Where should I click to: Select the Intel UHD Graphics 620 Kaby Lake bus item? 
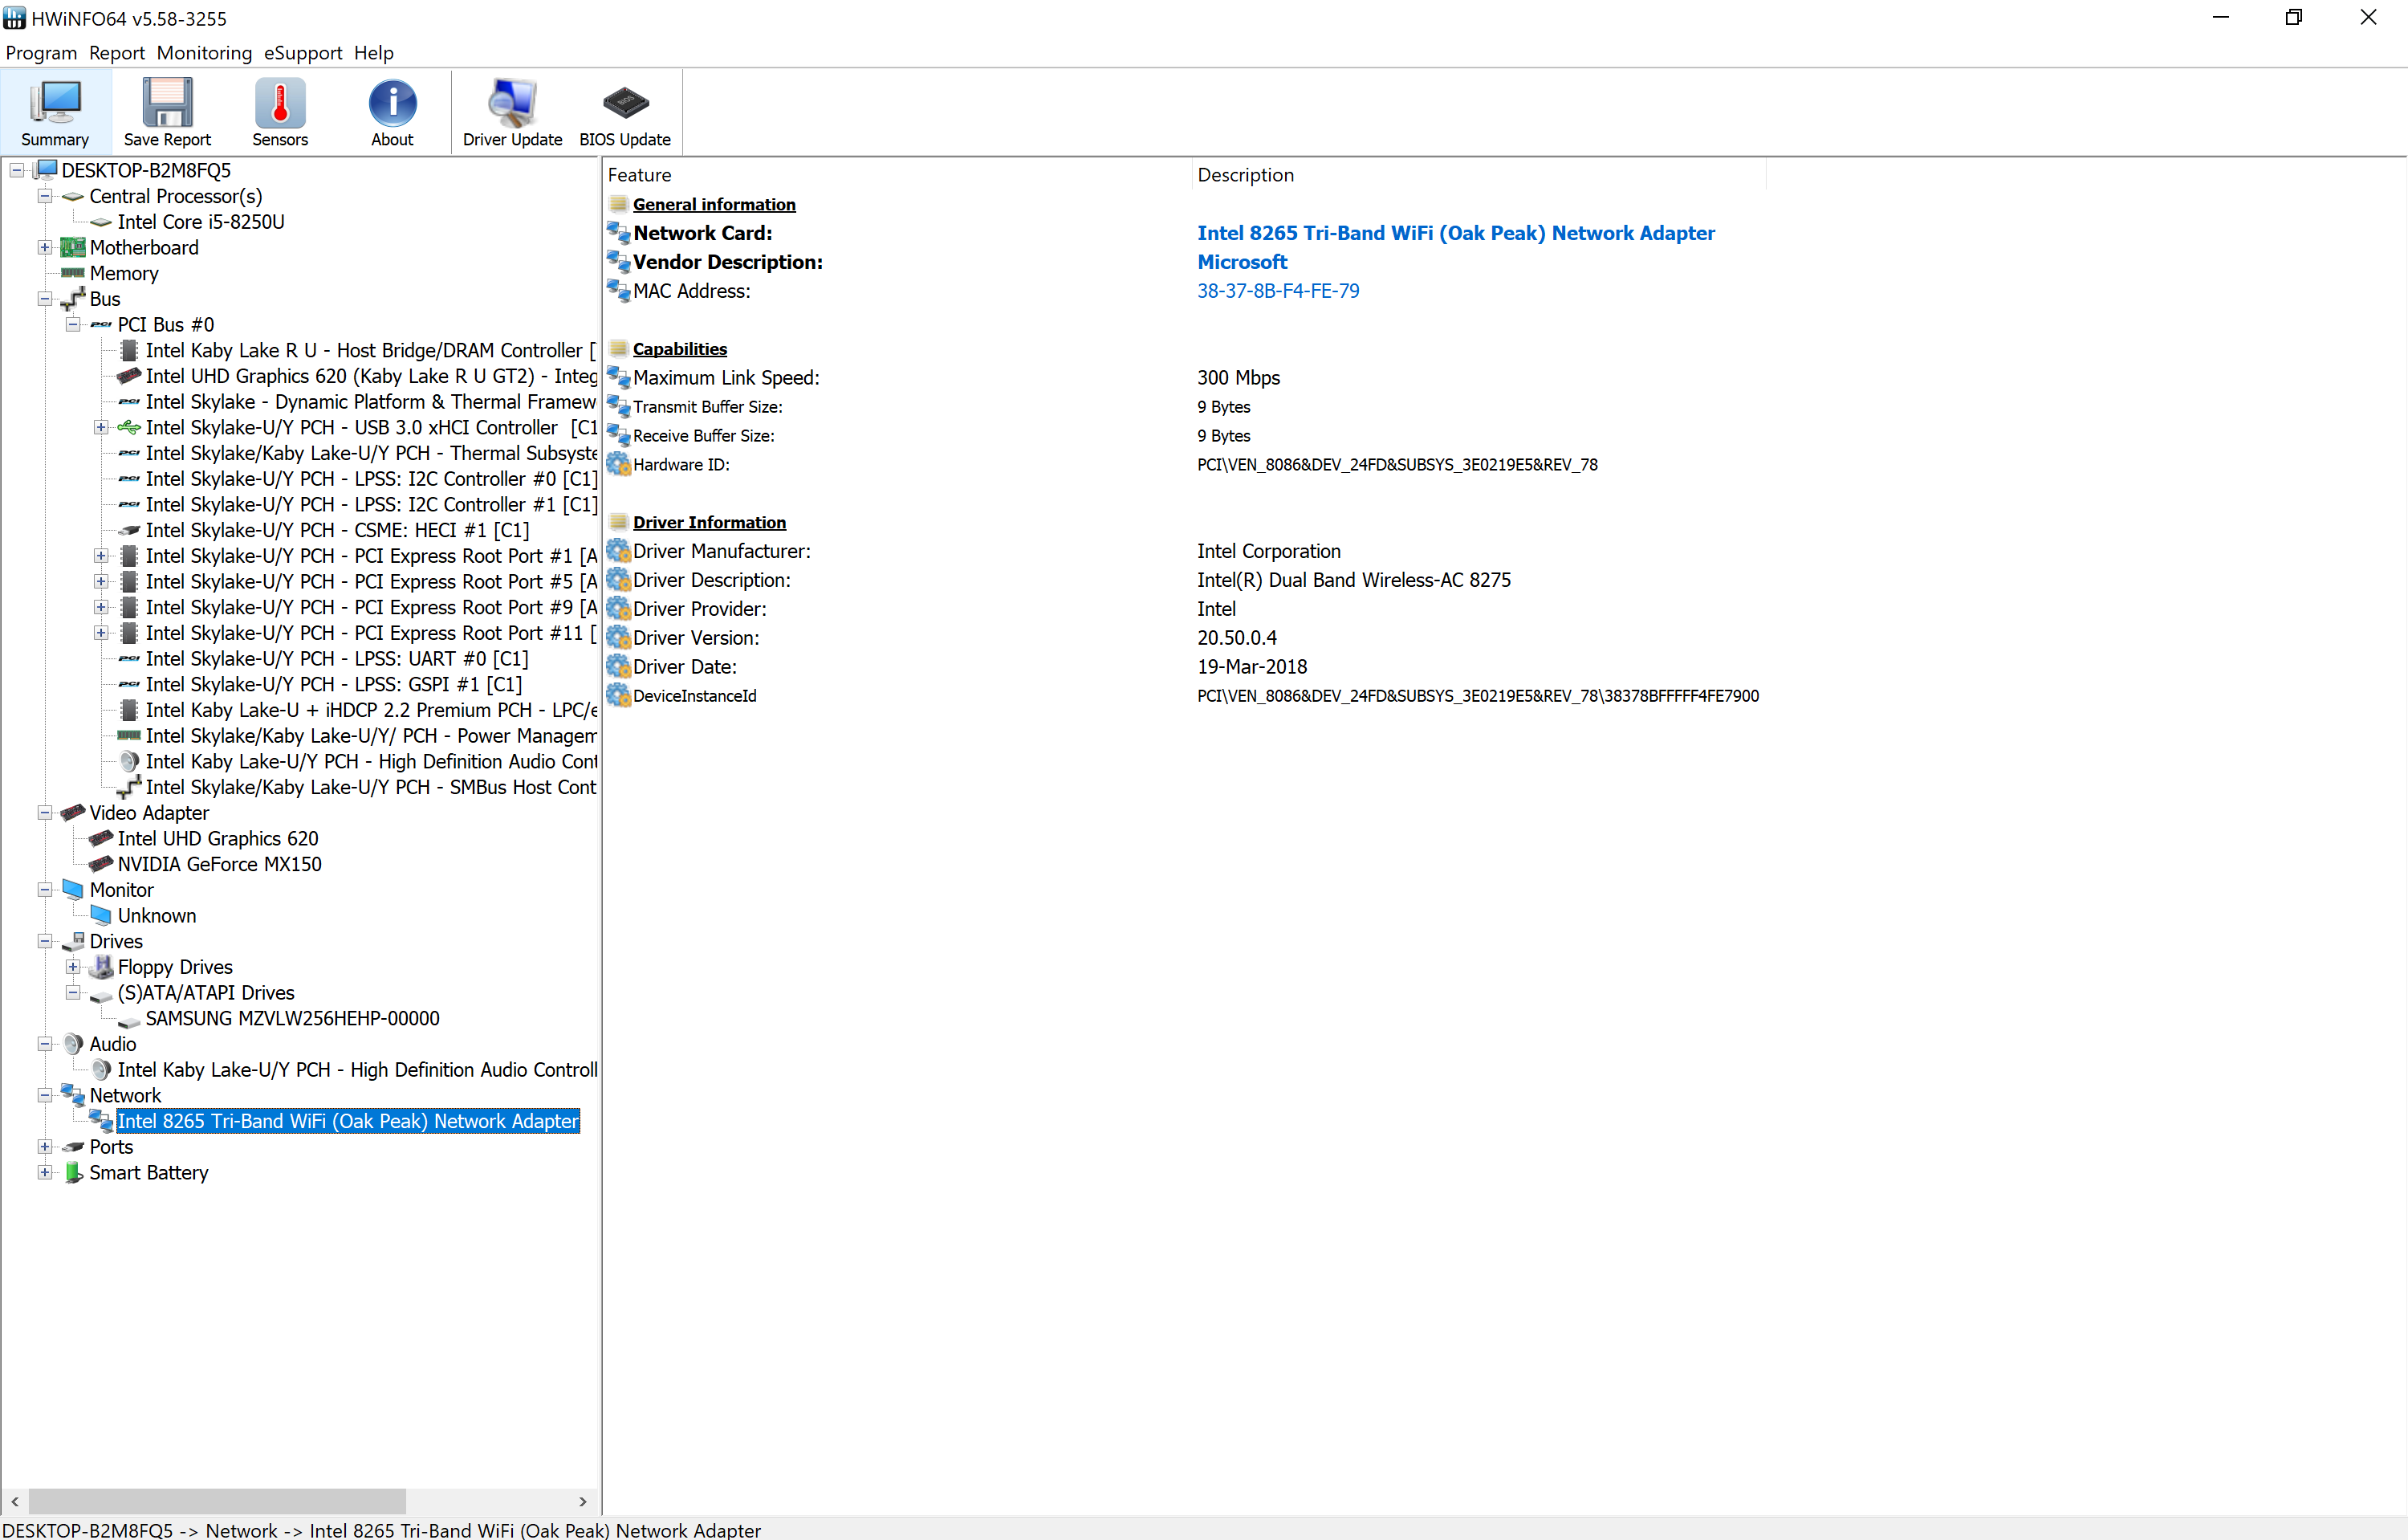[x=371, y=376]
